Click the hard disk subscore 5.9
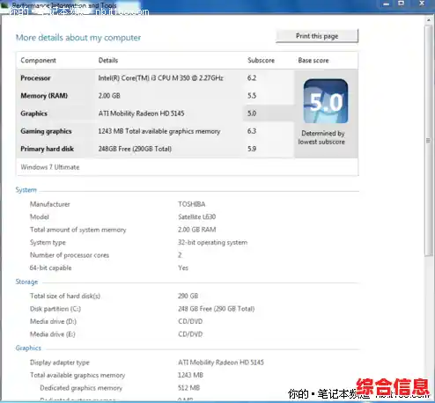Screen dimensions: 435x403 click(x=252, y=149)
